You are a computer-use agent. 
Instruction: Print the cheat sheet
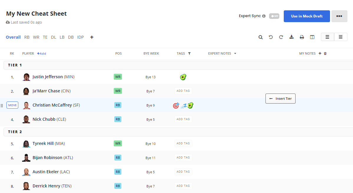(302, 37)
